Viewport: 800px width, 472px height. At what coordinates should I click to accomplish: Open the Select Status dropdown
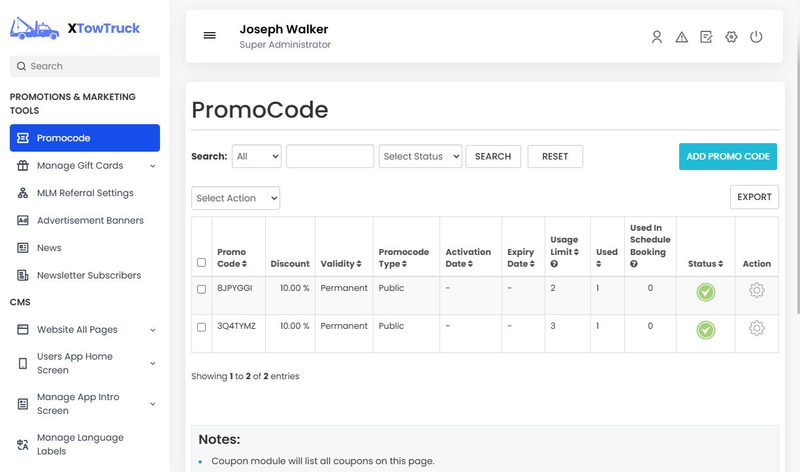420,156
